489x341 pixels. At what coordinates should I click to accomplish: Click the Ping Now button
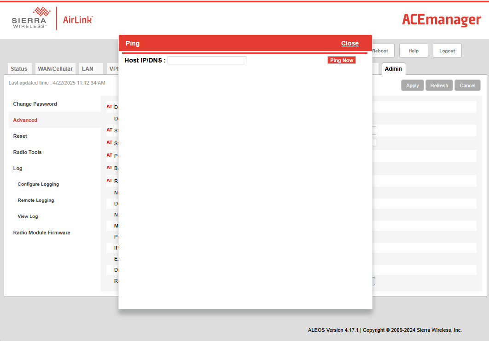[342, 60]
